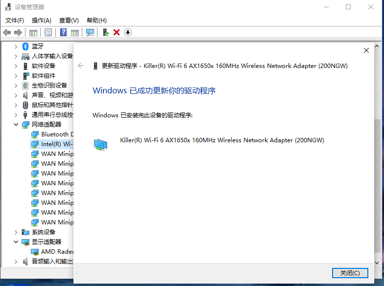
Task: Click the 'Windows 已成功更新你的驱动程序' heading
Action: 154,91
